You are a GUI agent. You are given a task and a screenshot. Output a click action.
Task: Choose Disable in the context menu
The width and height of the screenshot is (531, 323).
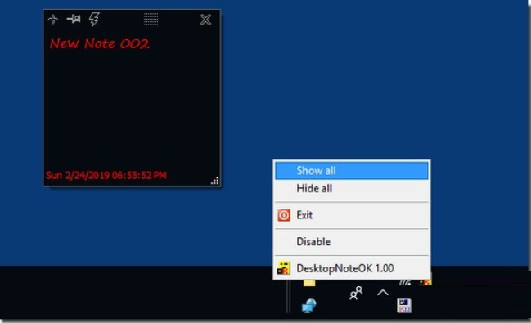(x=352, y=242)
